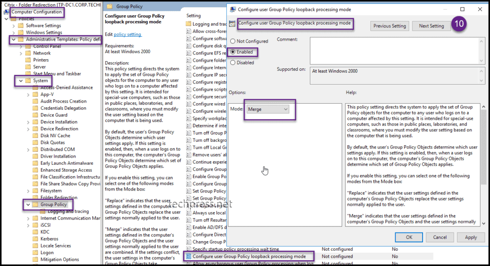
Task: Select the Locale Services folder icon
Action: (x=35, y=245)
